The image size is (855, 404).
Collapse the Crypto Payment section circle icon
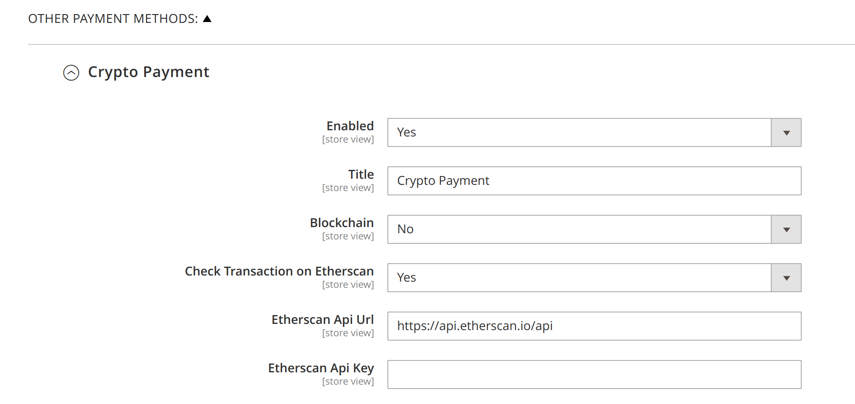point(71,73)
